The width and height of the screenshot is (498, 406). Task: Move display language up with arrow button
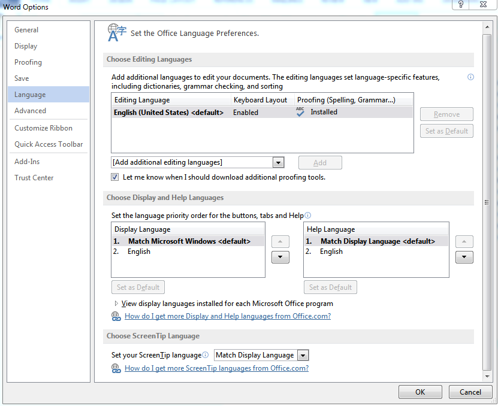(280, 241)
